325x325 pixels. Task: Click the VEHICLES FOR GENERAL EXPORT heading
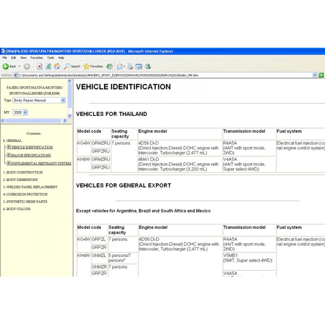click(x=123, y=185)
